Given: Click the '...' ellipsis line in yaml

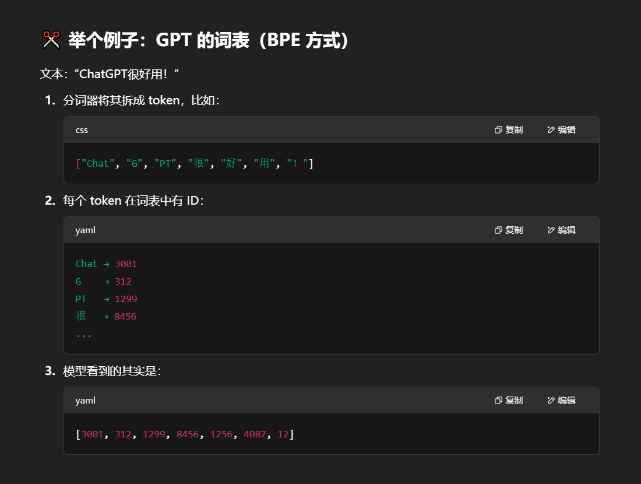Looking at the screenshot, I should tap(84, 335).
